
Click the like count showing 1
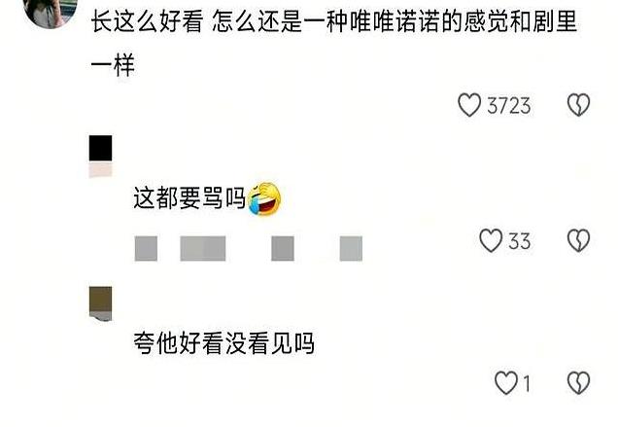pyautogui.click(x=526, y=383)
